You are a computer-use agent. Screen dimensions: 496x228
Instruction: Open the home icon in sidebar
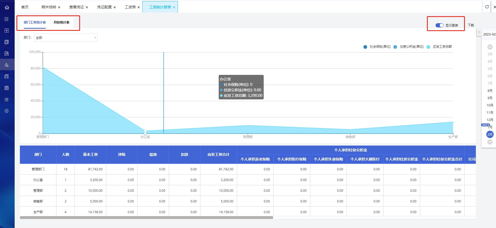(x=7, y=7)
